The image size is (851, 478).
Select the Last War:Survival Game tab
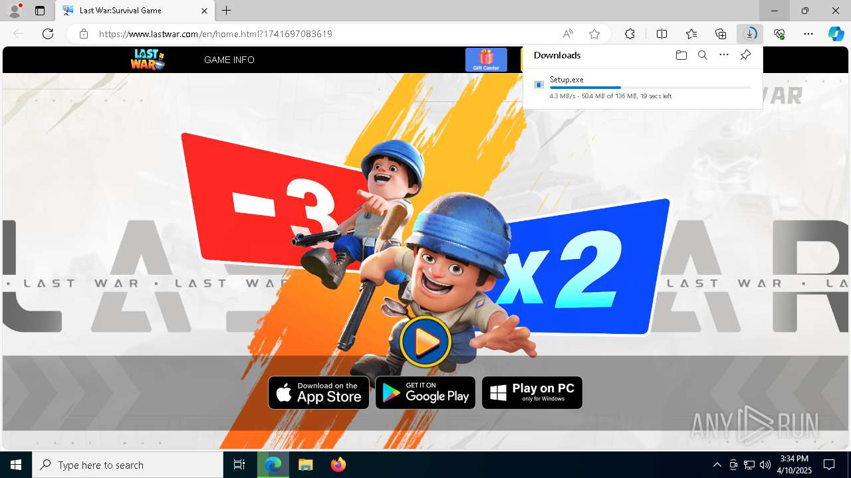pos(134,11)
